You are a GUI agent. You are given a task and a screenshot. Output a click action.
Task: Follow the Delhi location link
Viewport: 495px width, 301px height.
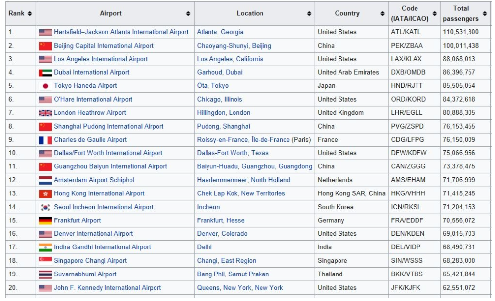[204, 247]
